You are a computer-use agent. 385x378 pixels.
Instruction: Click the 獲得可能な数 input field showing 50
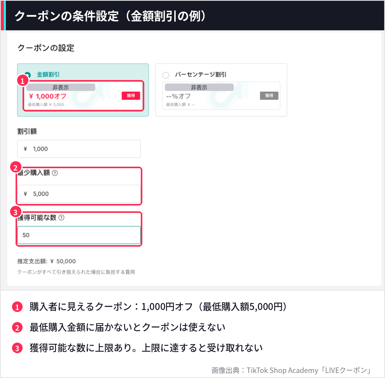pos(79,235)
